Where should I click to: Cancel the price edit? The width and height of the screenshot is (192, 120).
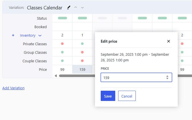(127, 96)
